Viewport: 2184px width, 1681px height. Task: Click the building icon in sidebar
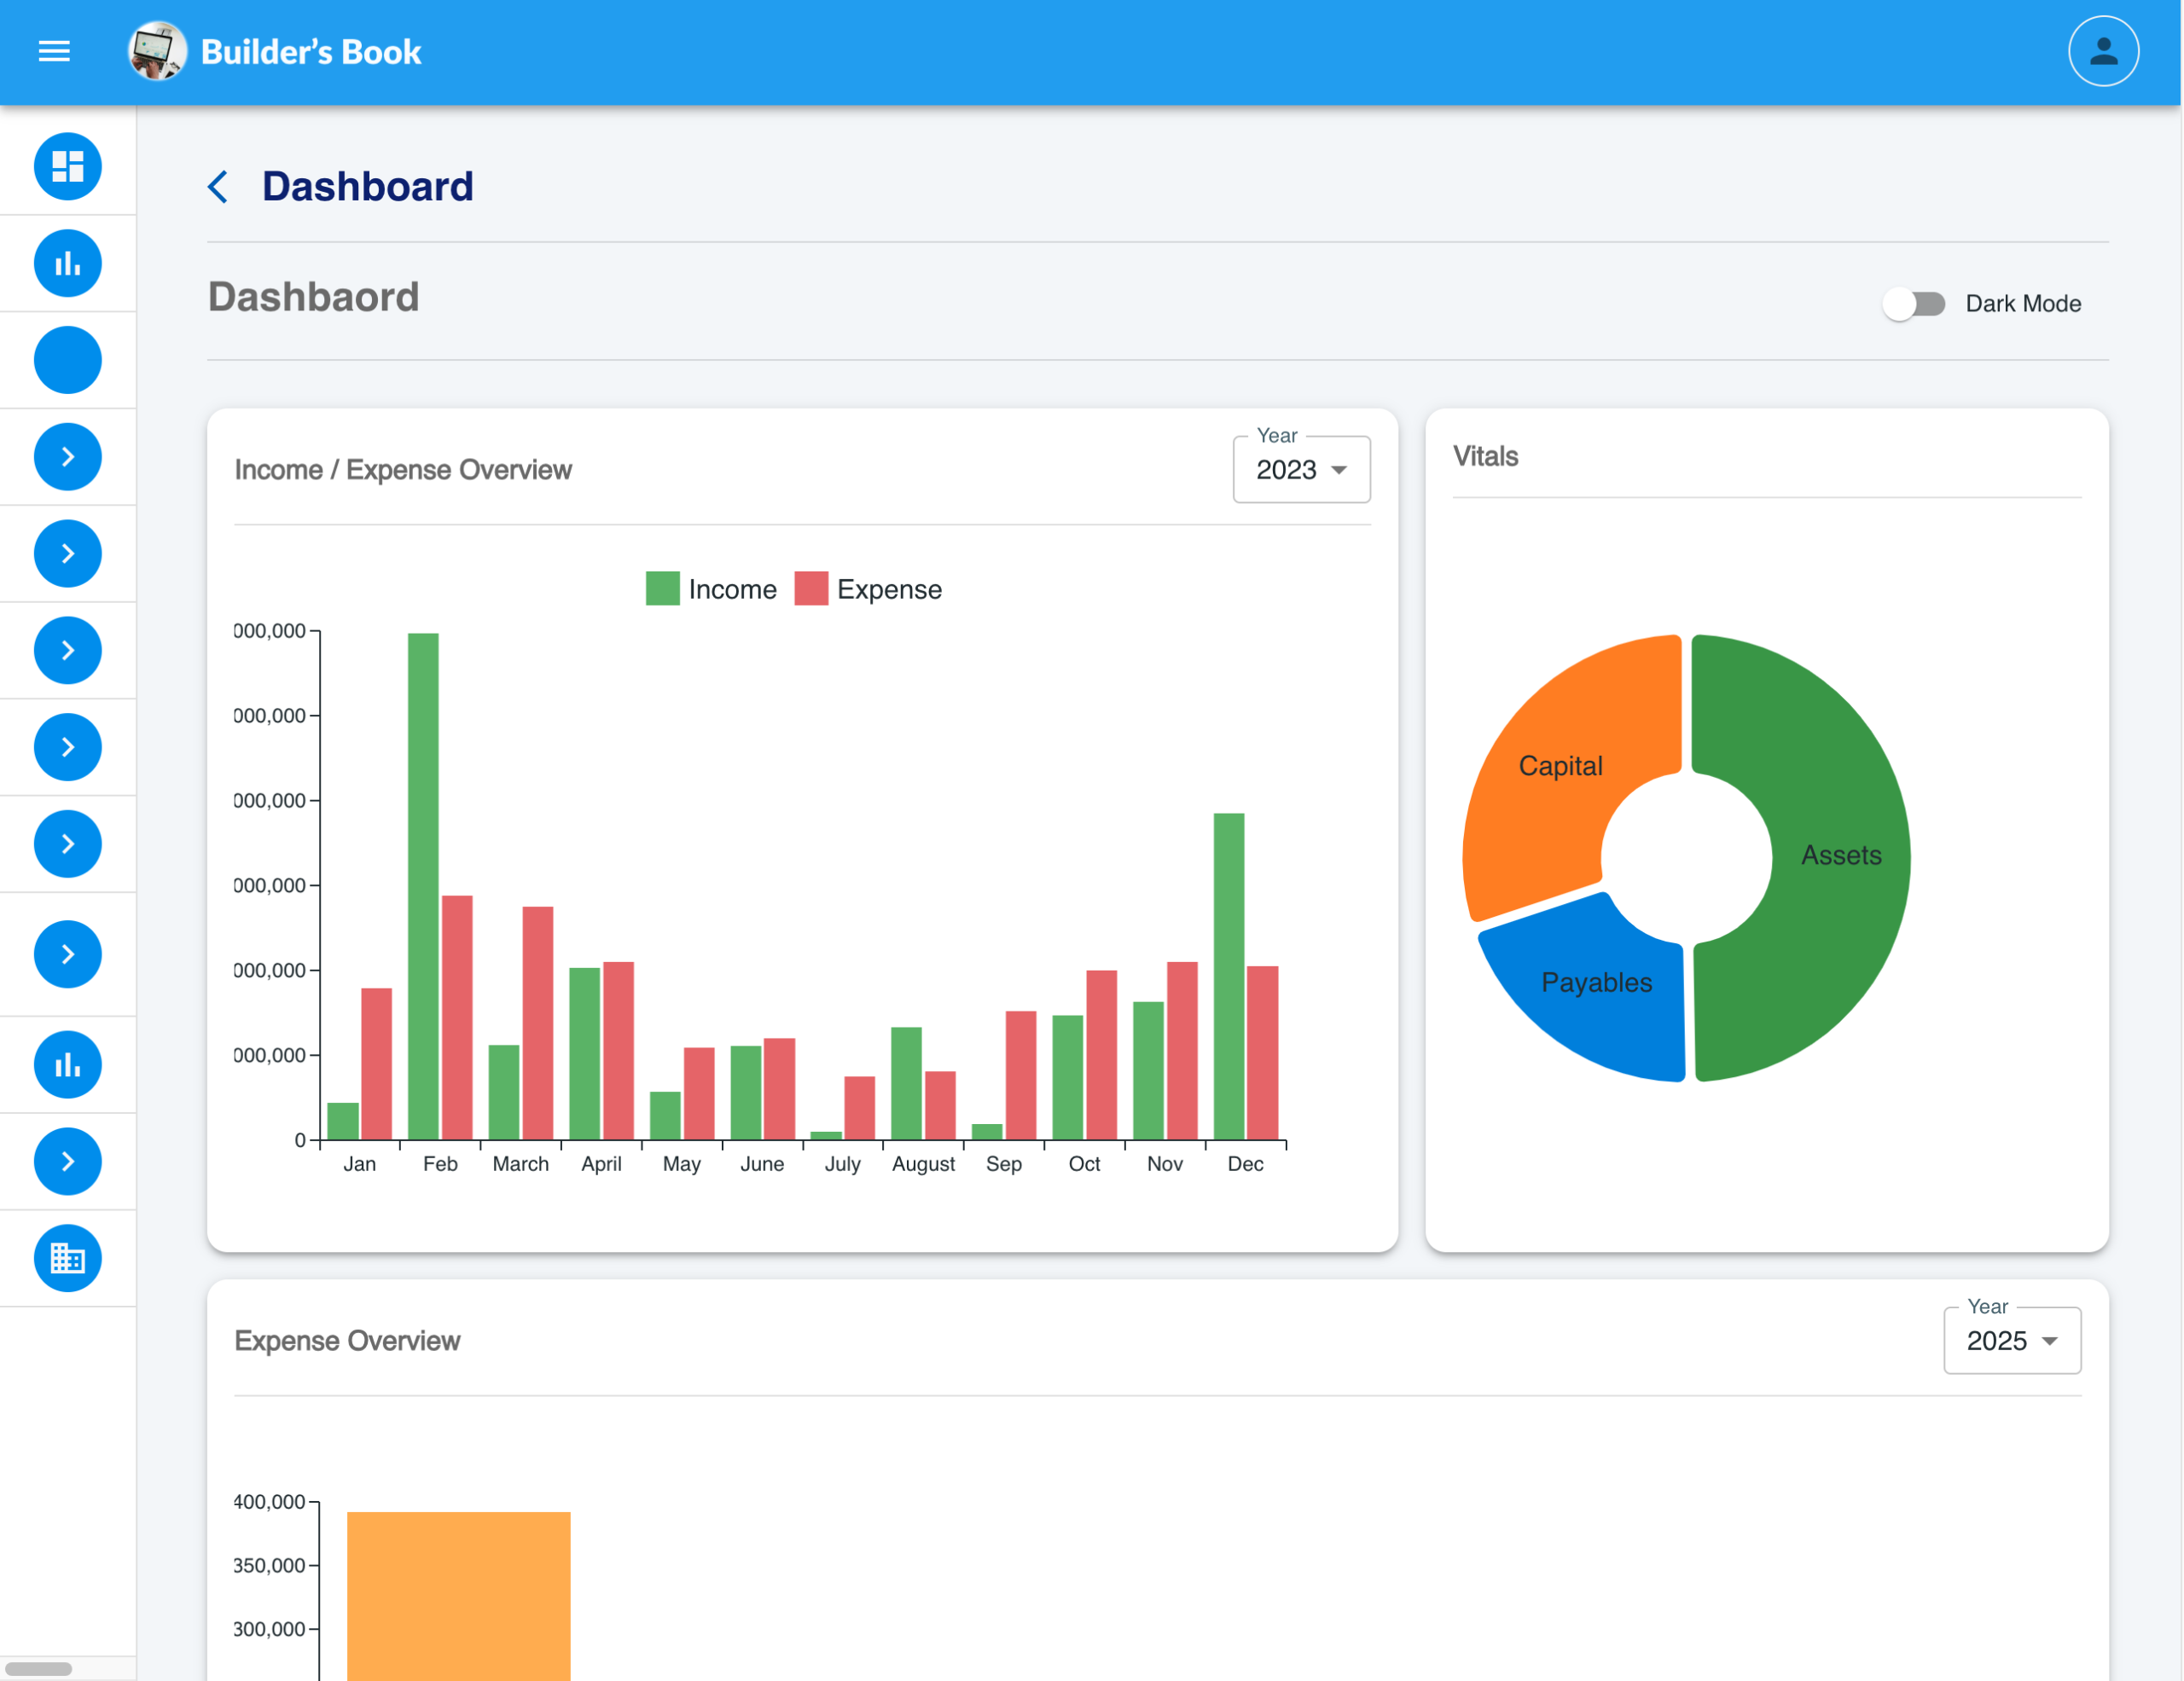point(68,1257)
